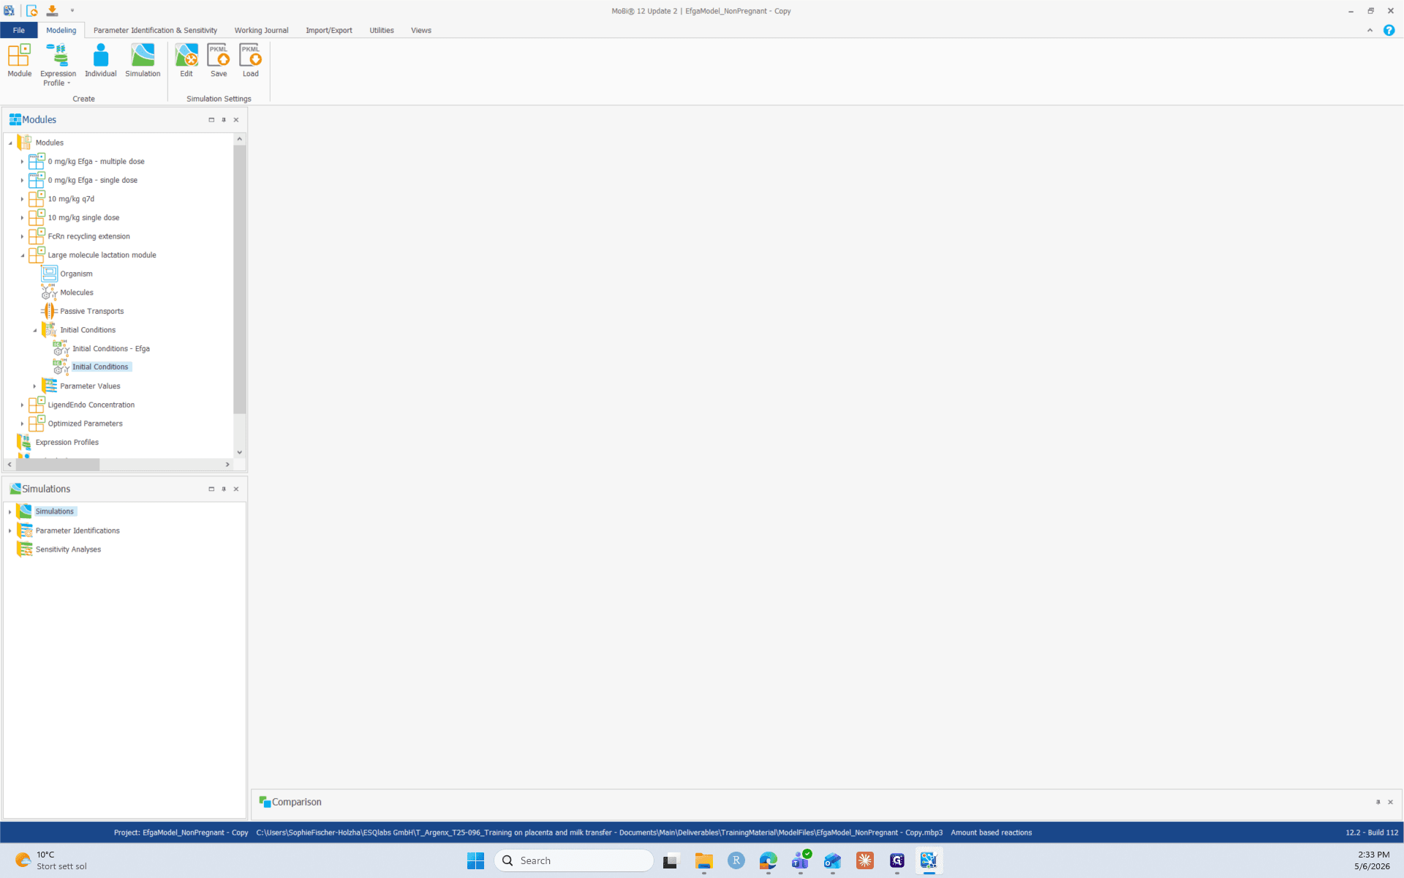Create a new Simulation
Image resolution: width=1404 pixels, height=878 pixels.
(x=143, y=61)
